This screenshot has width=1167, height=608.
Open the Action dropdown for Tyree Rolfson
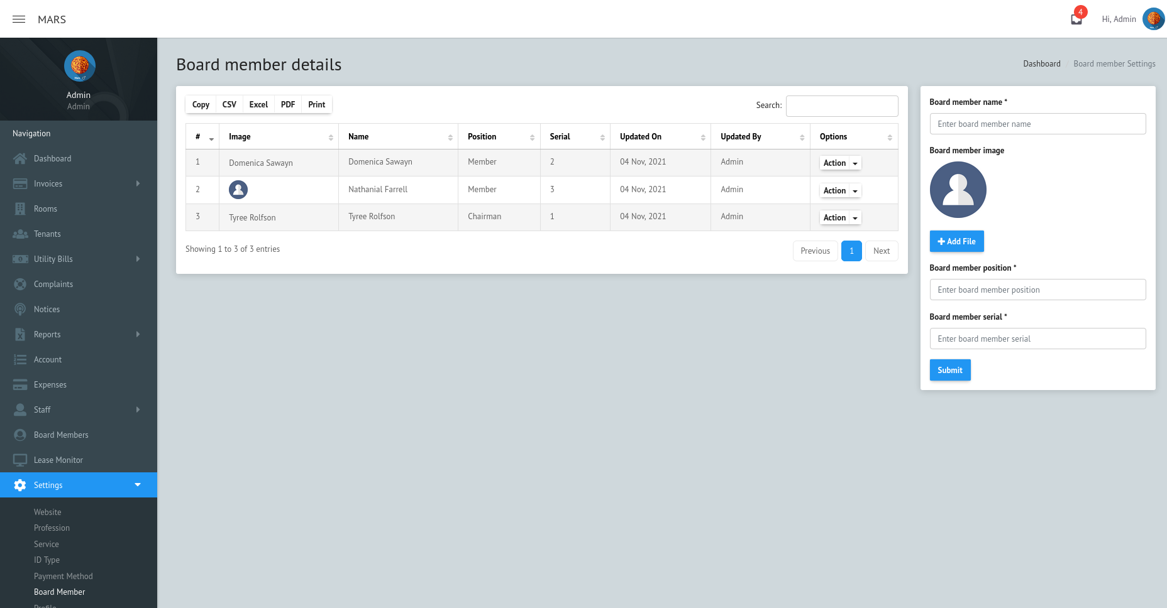[840, 217]
